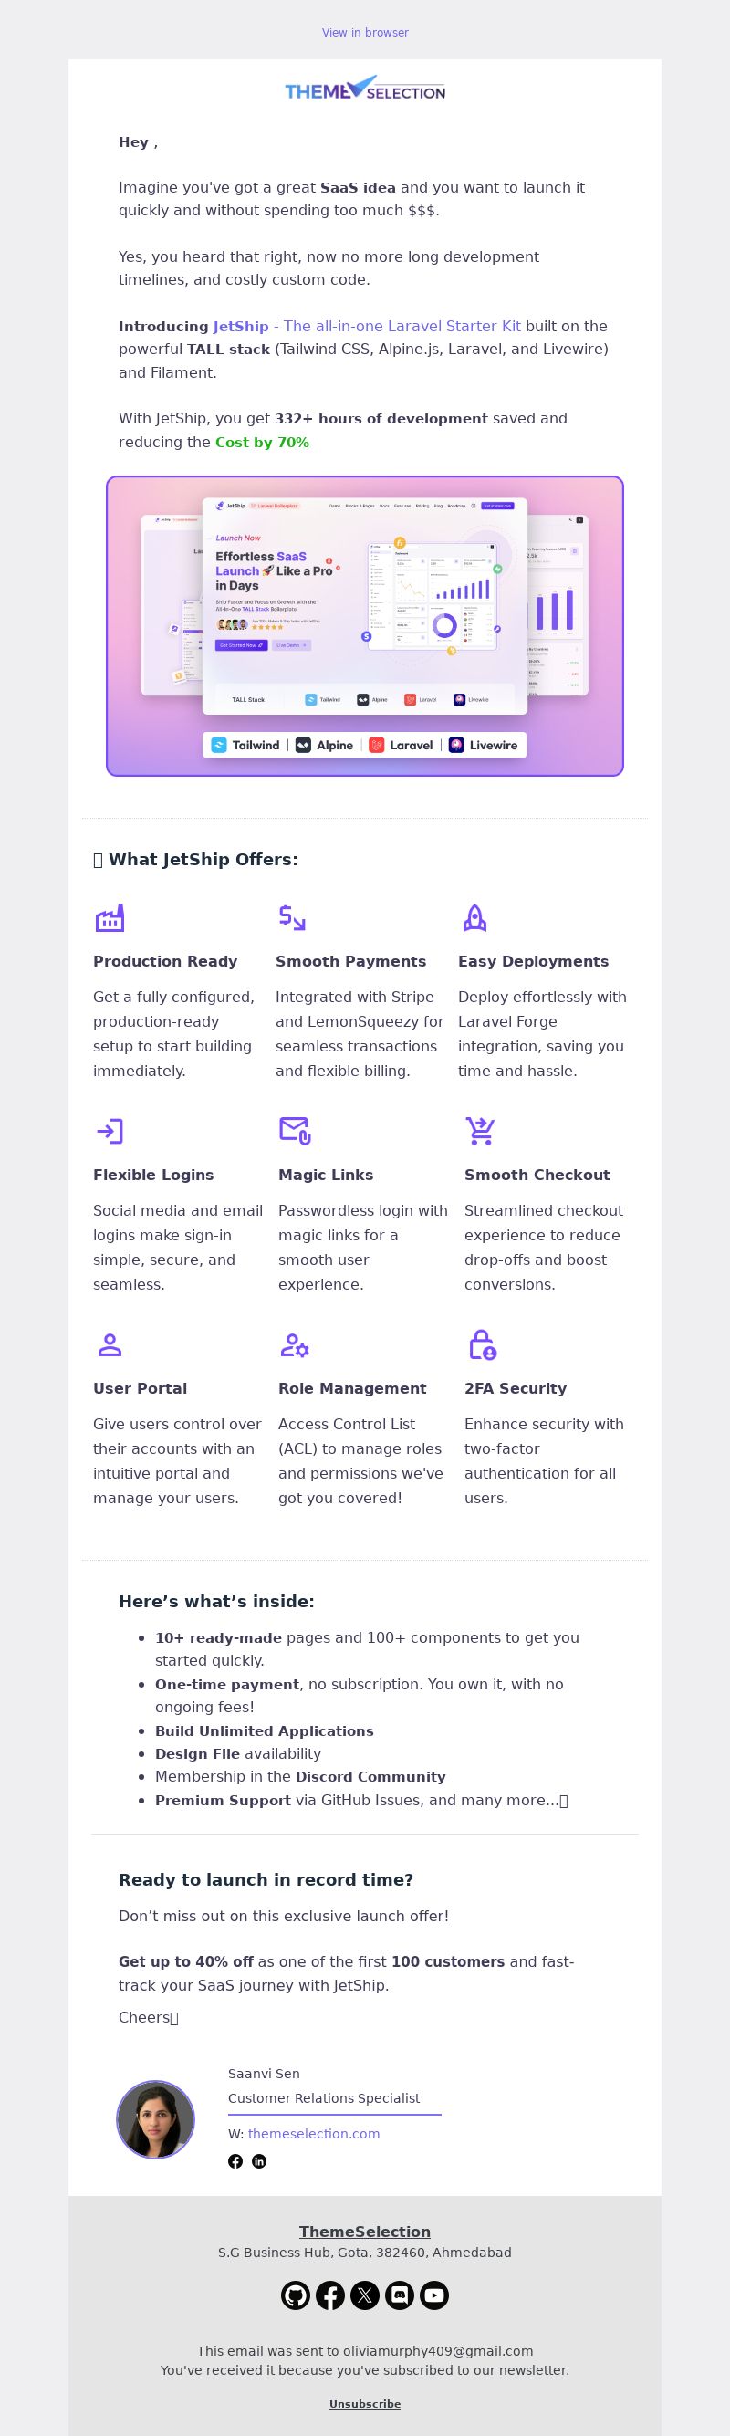Open the footer X (Twitter) icon
The height and width of the screenshot is (2436, 730).
(x=365, y=2295)
